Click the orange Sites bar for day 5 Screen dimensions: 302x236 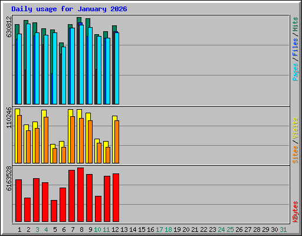[x=55, y=156]
